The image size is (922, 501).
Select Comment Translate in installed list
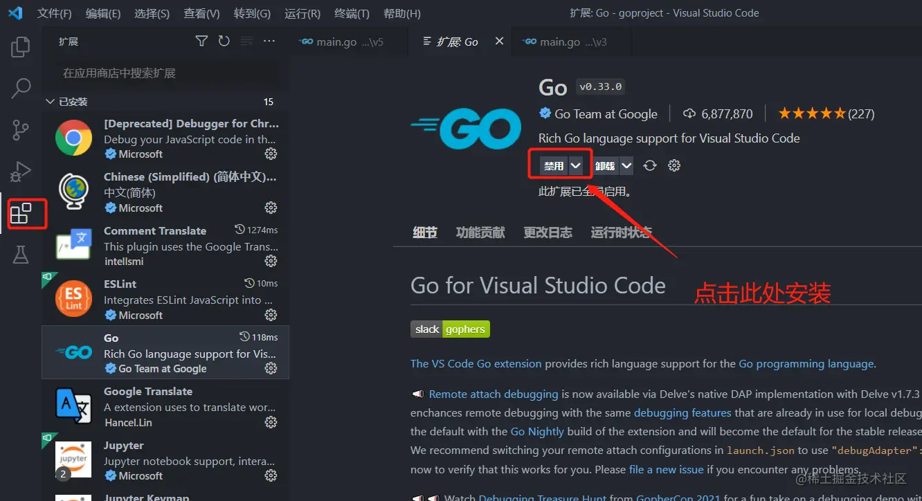point(165,246)
